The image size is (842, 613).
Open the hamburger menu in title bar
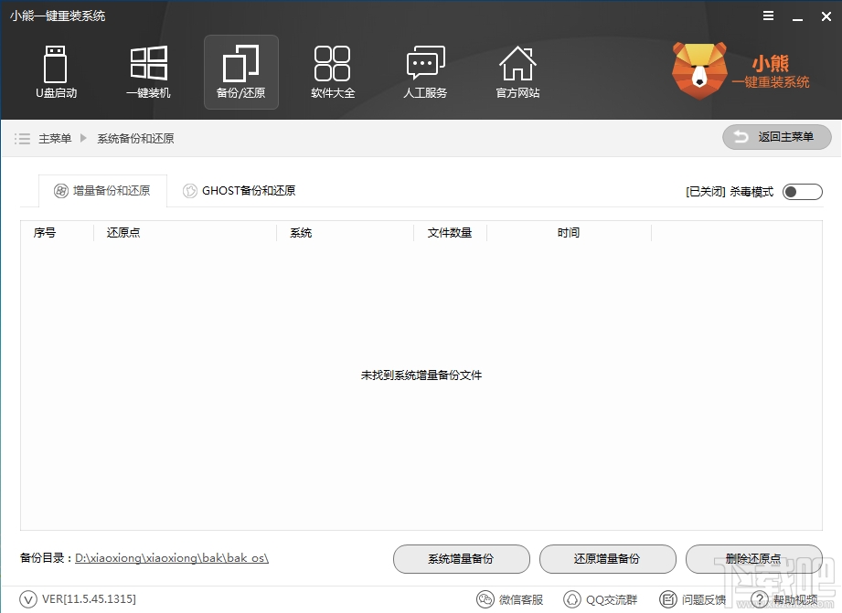(768, 16)
